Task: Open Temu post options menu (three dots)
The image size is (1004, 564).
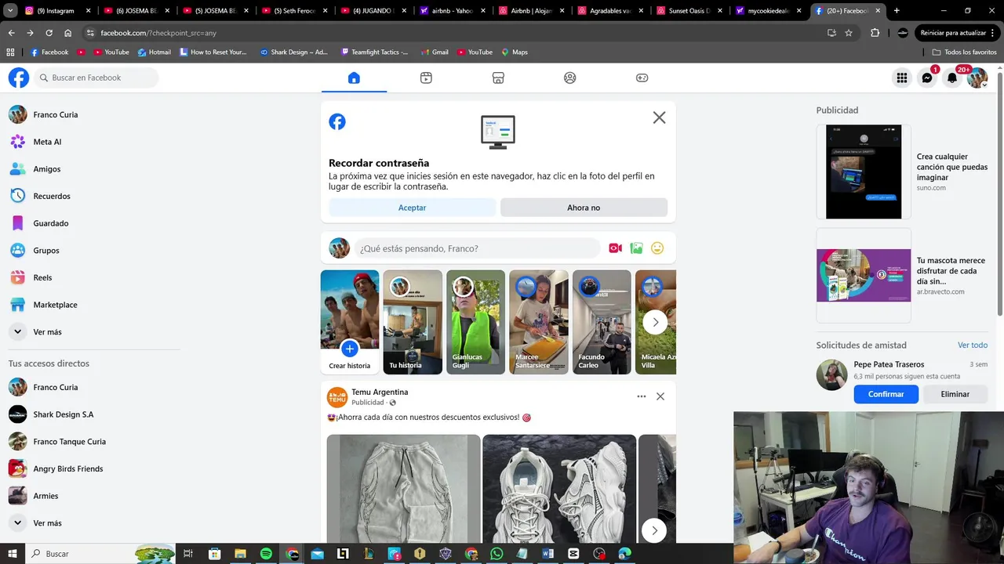Action: point(641,396)
